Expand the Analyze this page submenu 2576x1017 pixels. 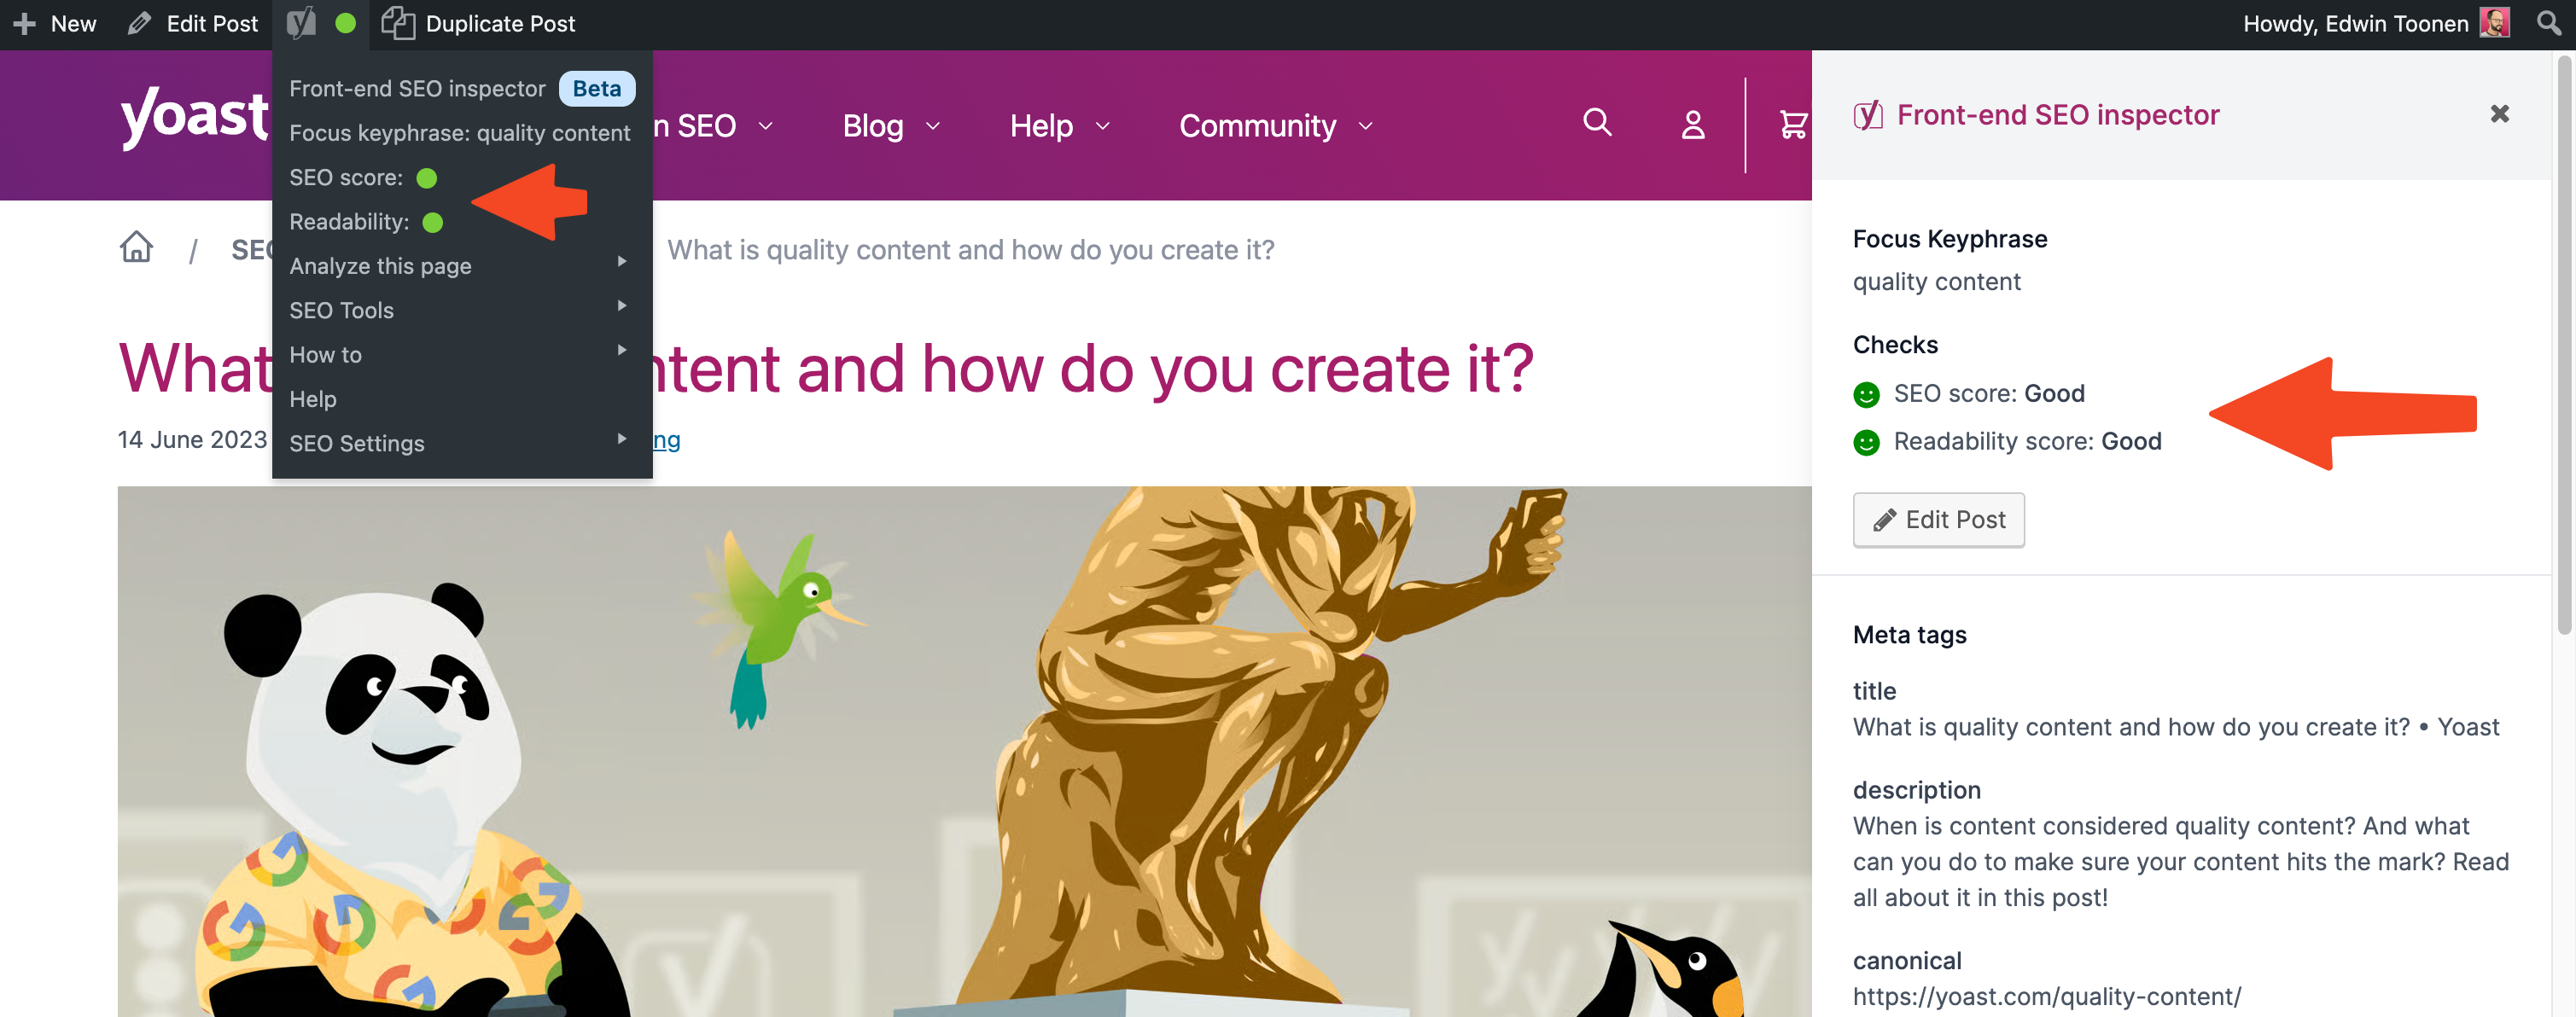pyautogui.click(x=460, y=263)
